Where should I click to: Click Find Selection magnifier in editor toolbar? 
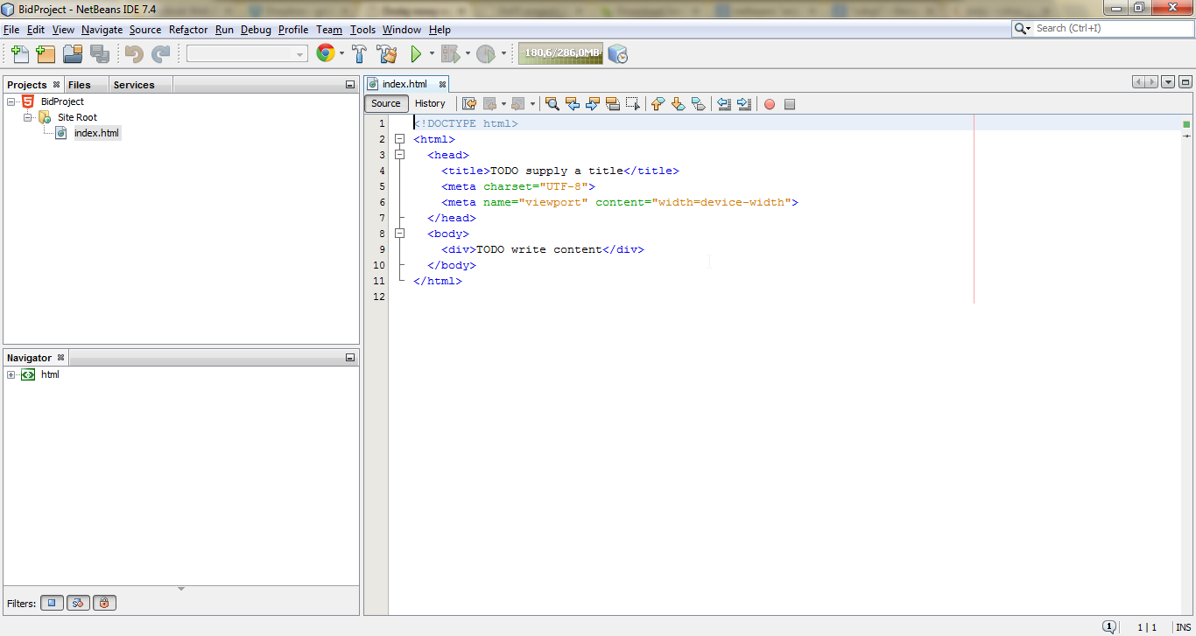552,104
